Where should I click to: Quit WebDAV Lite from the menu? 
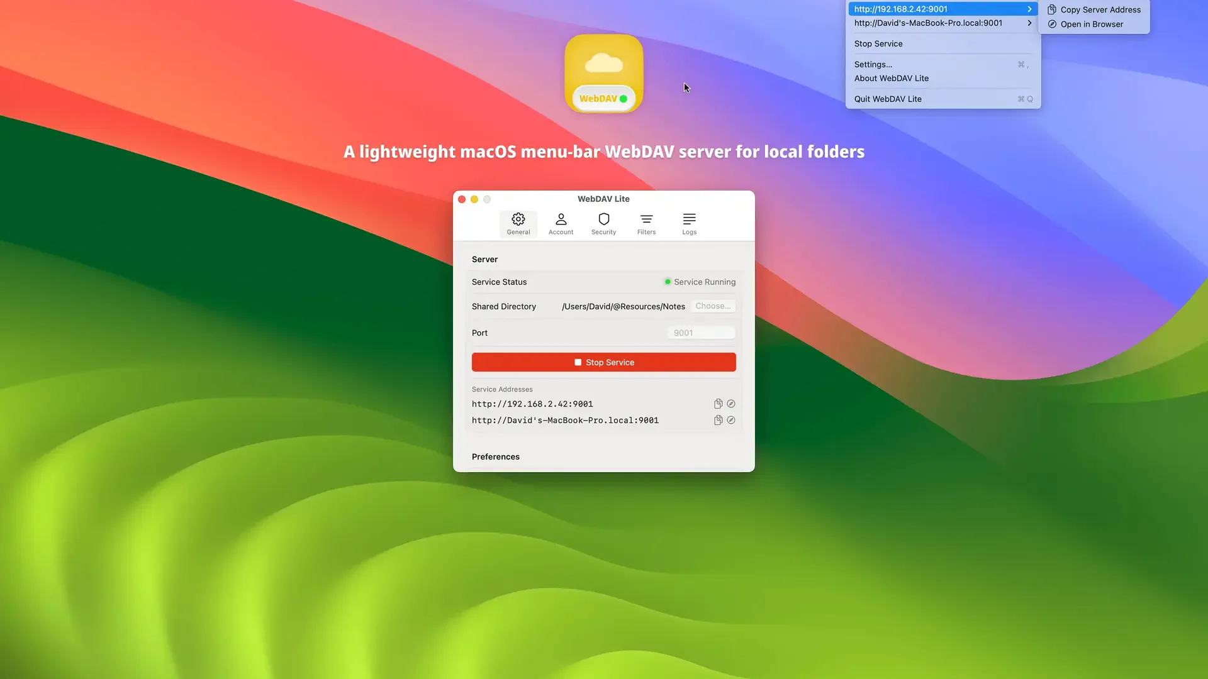[942, 99]
